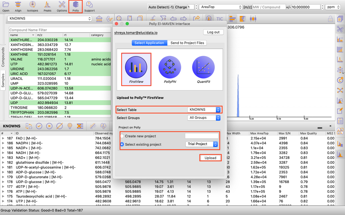Select the URIC ACID compound row
This screenshot has width=345, height=215.
pyautogui.click(x=60, y=74)
